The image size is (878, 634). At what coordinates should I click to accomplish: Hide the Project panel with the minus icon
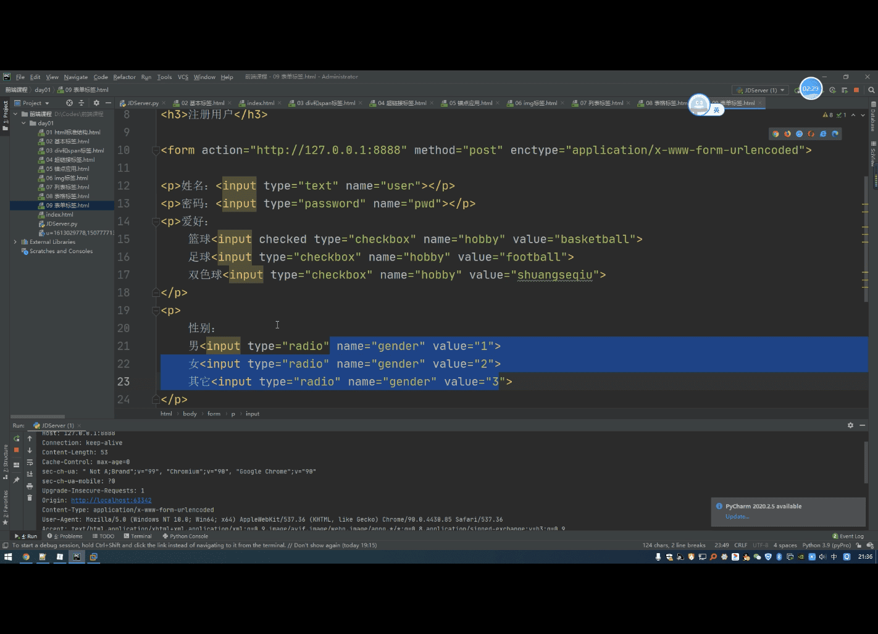click(108, 103)
